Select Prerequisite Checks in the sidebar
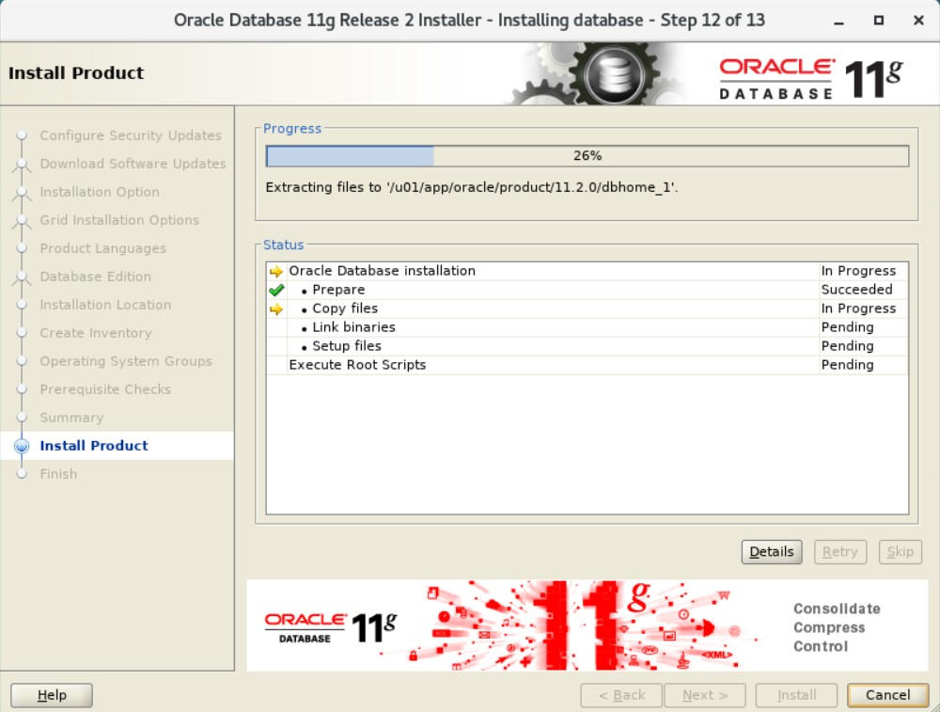Viewport: 940px width, 712px height. pyautogui.click(x=105, y=389)
